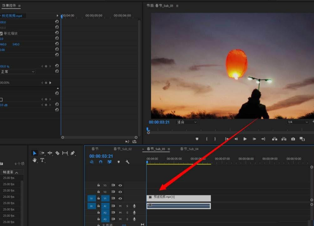Select the Razor tool
This screenshot has height=226, width=314.
pos(57,153)
